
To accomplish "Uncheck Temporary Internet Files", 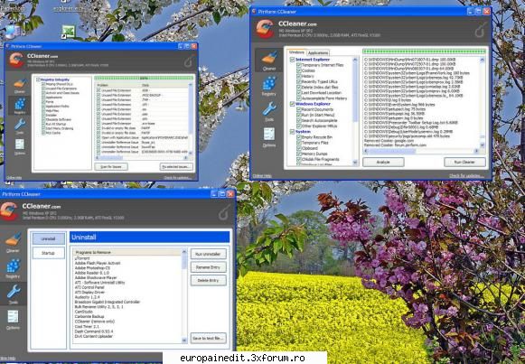I will (x=299, y=65).
